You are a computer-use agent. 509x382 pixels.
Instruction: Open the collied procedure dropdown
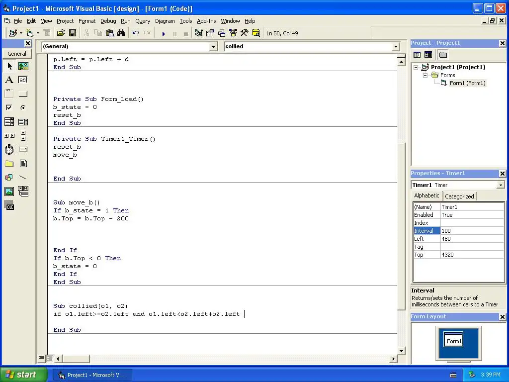[396, 47]
